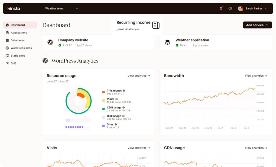Click the Kinsta logo
This screenshot has height=167, width=276.
(x=14, y=8)
